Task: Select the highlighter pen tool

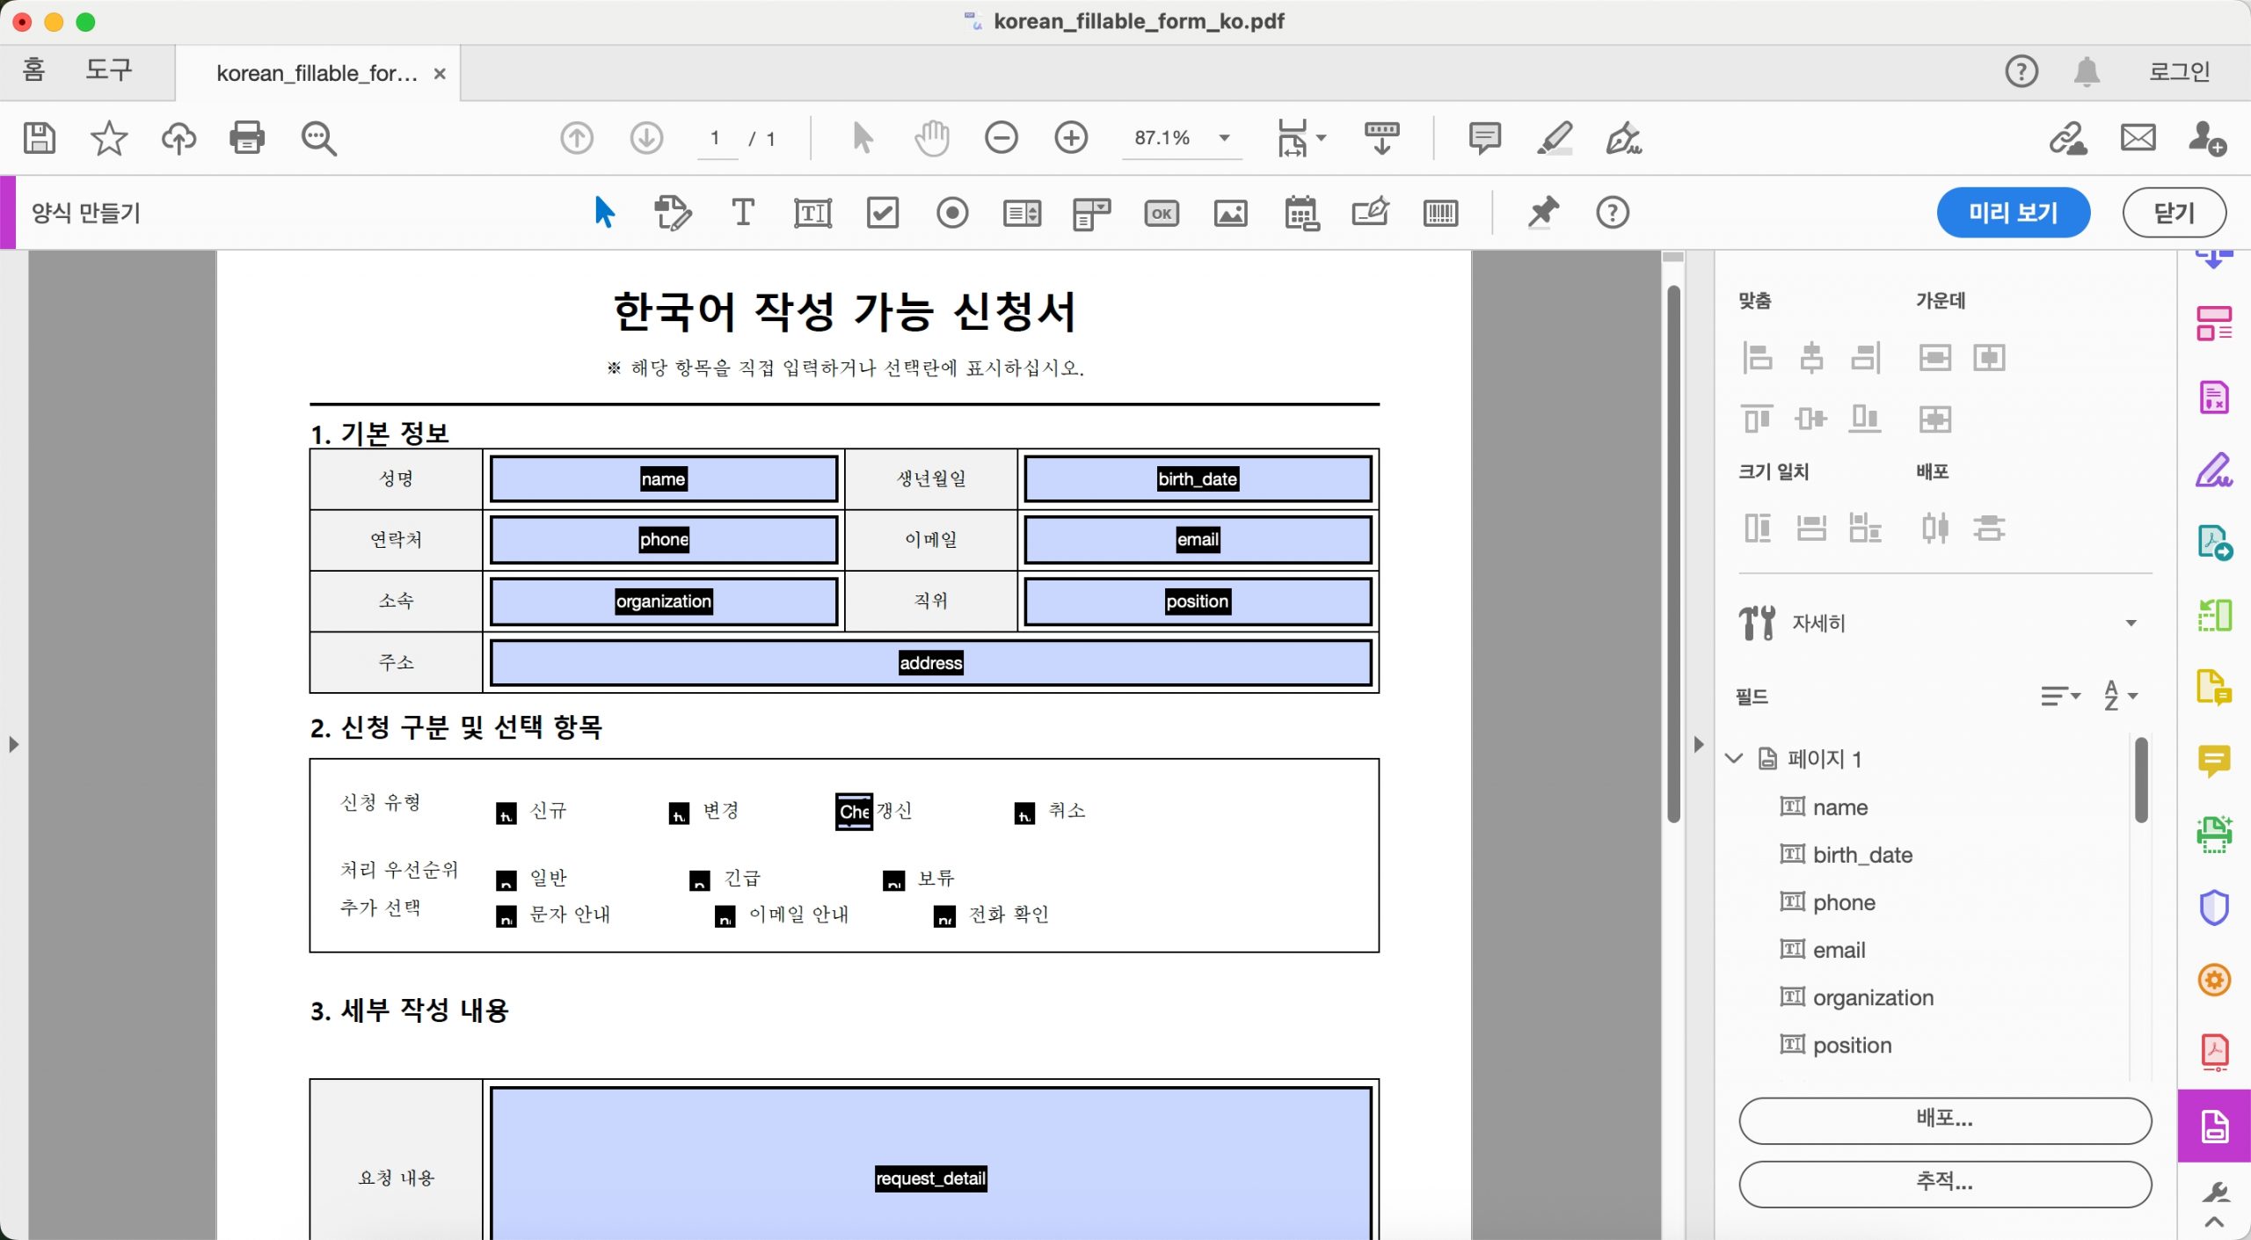Action: coord(1555,138)
